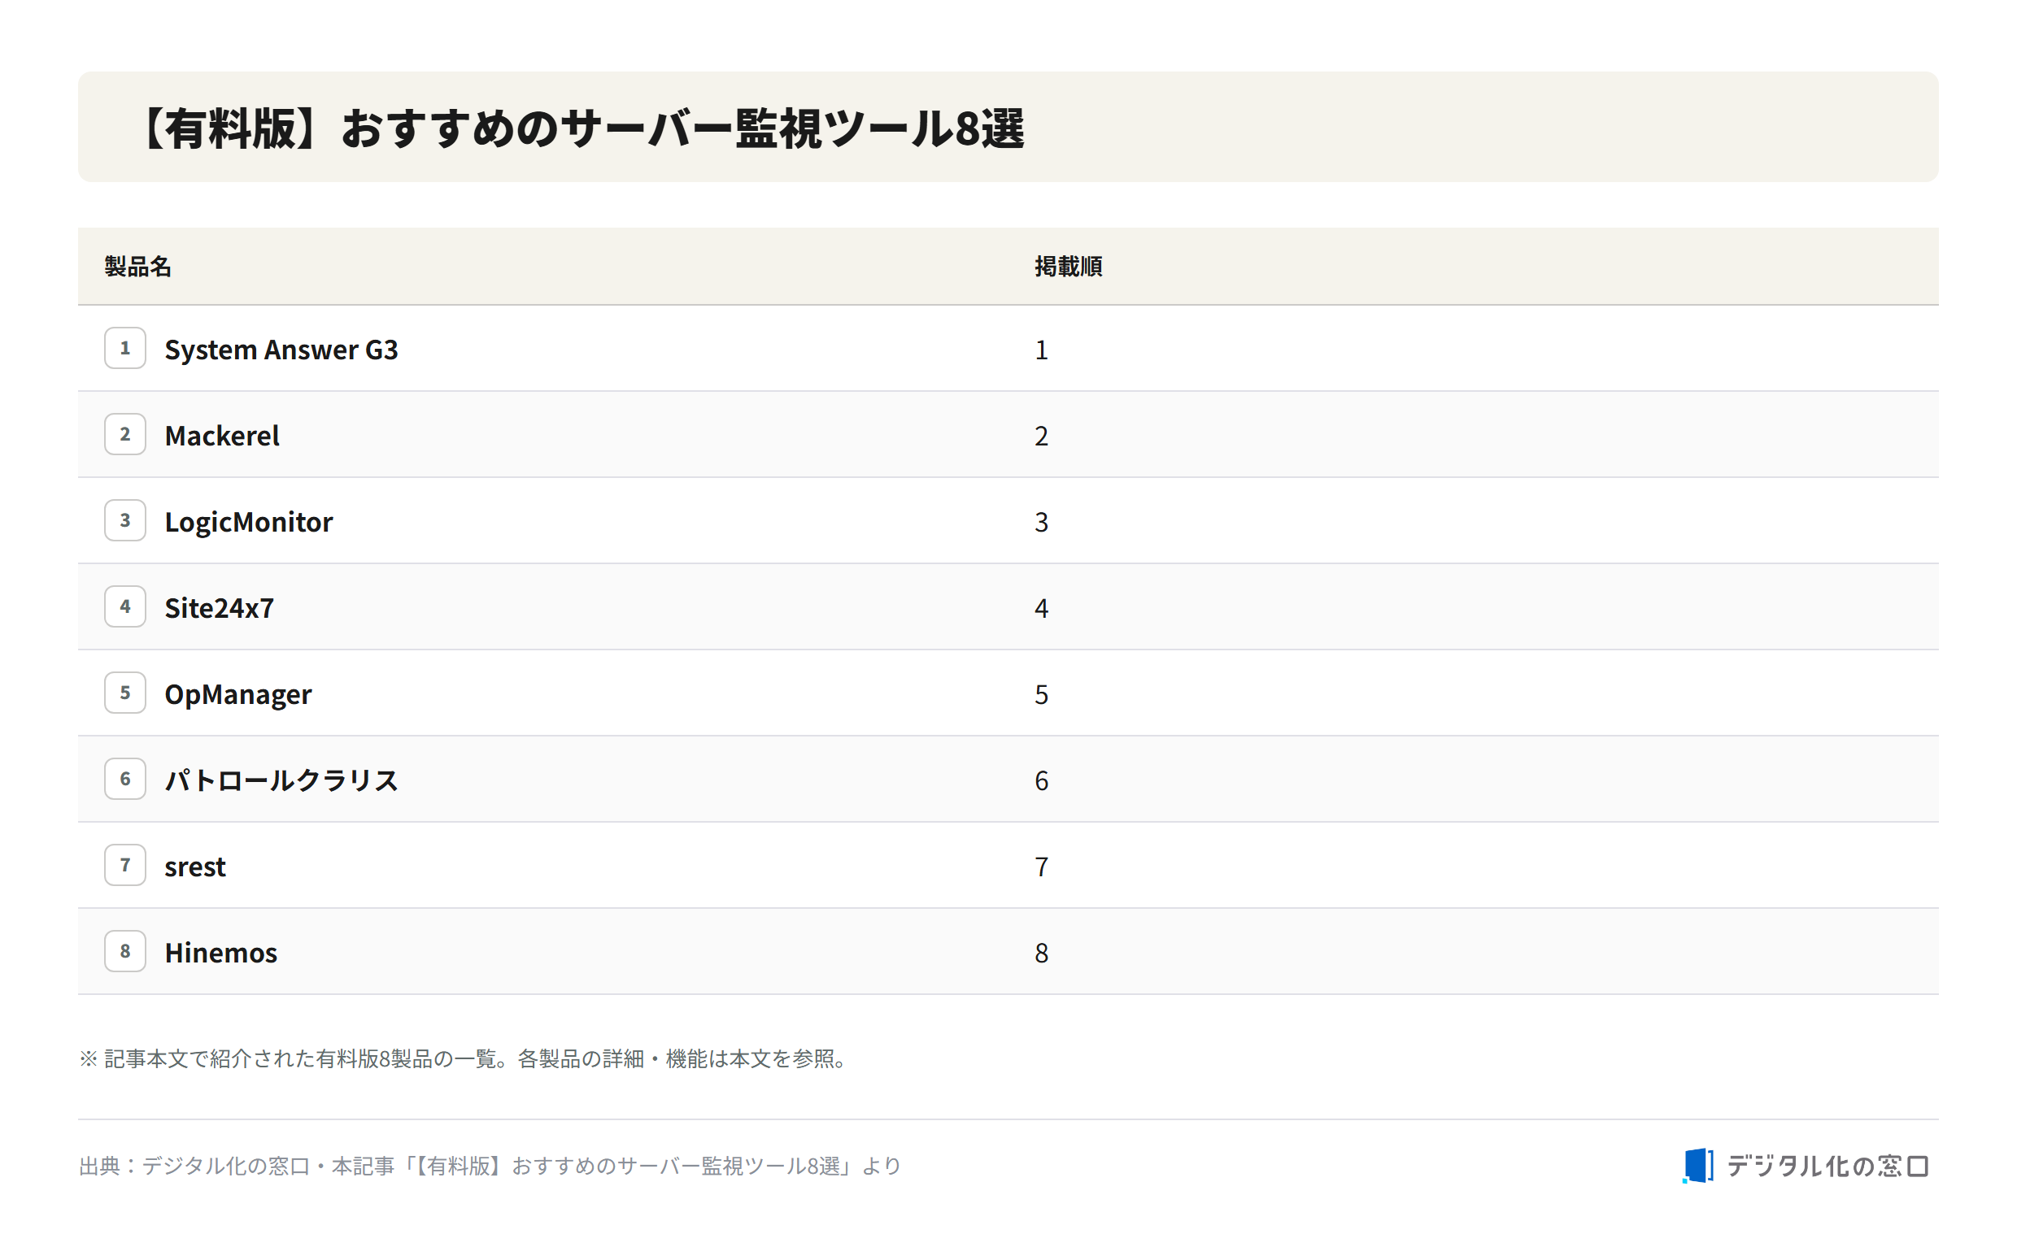This screenshot has width=2017, height=1260.
Task: Click the 製品名 column header
Action: (x=137, y=267)
